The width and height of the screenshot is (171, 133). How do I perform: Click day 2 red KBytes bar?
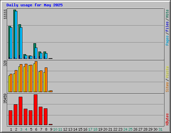(16, 115)
